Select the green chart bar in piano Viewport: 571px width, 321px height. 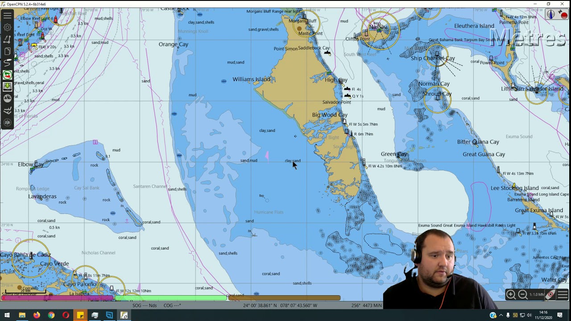point(171,298)
